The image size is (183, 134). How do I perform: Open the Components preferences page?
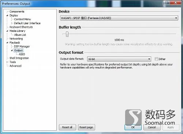coord(17,11)
